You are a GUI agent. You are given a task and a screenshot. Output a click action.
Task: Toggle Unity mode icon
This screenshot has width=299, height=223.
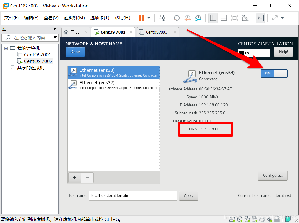tap(245, 18)
